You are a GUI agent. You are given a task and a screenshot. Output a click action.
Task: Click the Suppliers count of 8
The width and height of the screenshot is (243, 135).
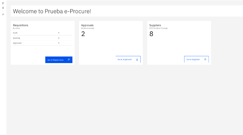pos(151,33)
